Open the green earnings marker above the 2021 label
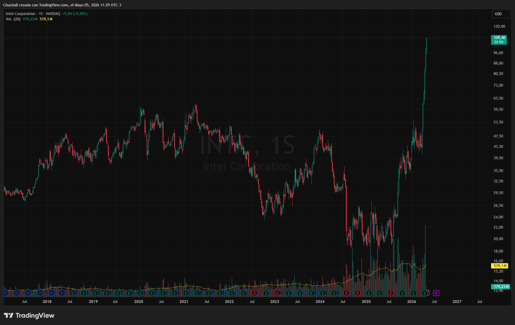 click(x=185, y=293)
